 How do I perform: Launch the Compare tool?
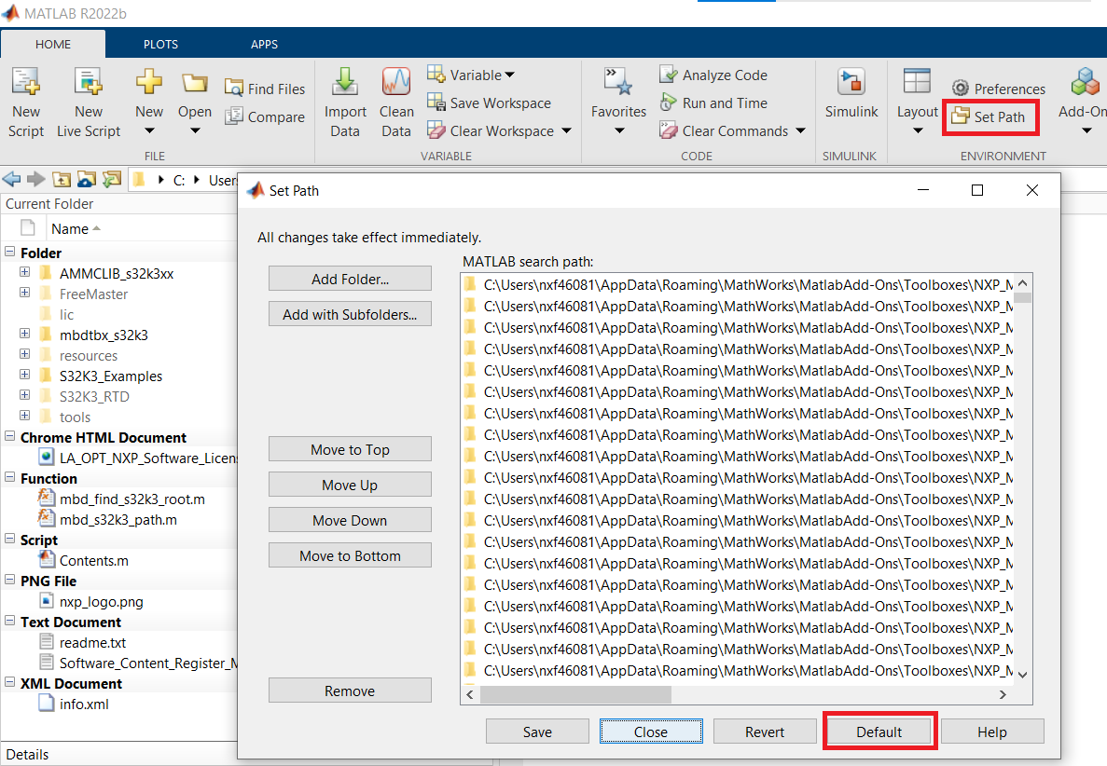click(265, 116)
